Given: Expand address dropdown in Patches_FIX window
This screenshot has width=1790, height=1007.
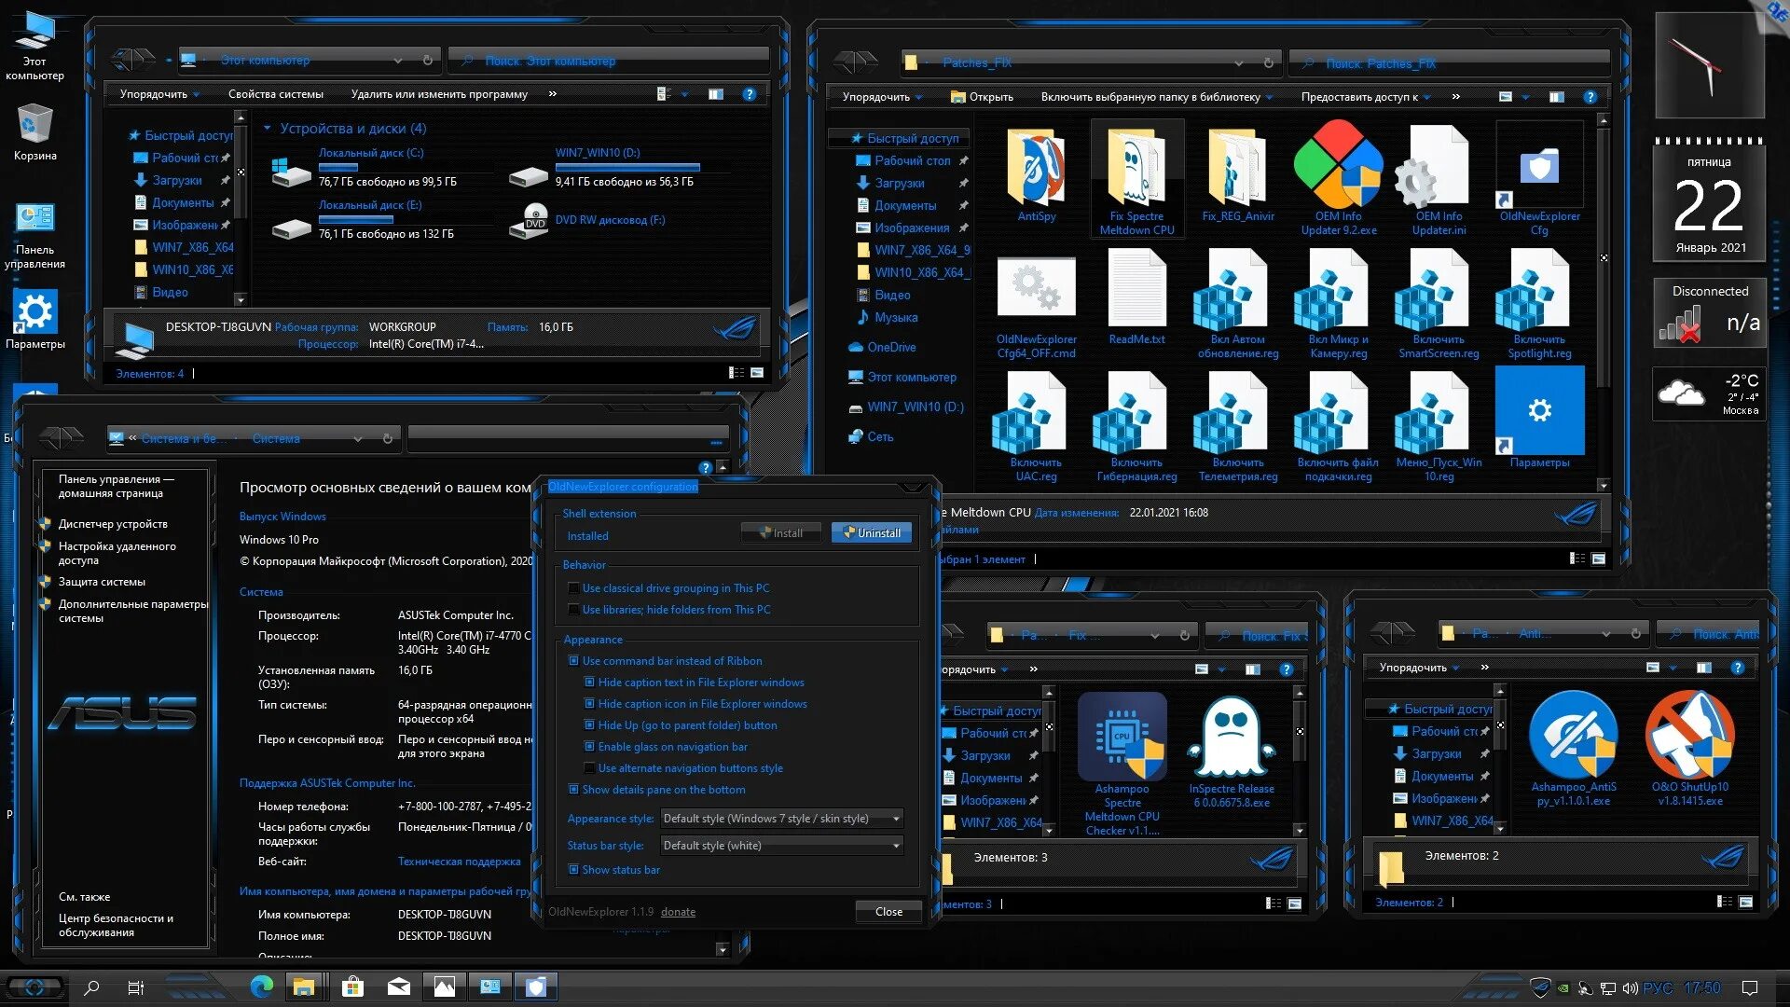Looking at the screenshot, I should click(1239, 63).
